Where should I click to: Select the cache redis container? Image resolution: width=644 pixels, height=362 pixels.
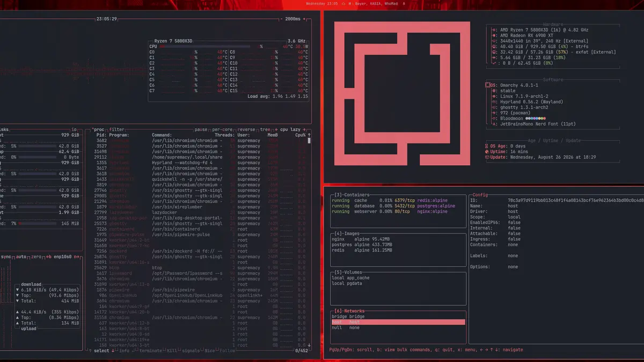398,201
